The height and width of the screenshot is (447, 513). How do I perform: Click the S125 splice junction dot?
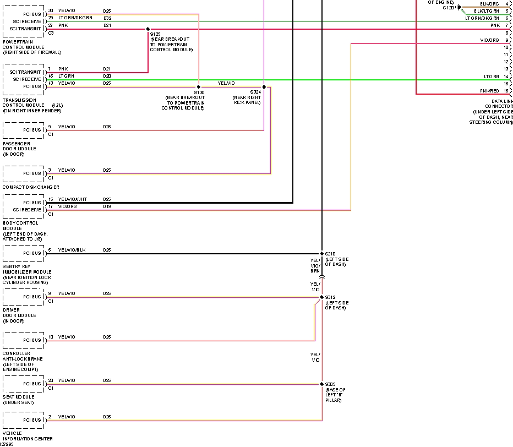[x=148, y=29]
